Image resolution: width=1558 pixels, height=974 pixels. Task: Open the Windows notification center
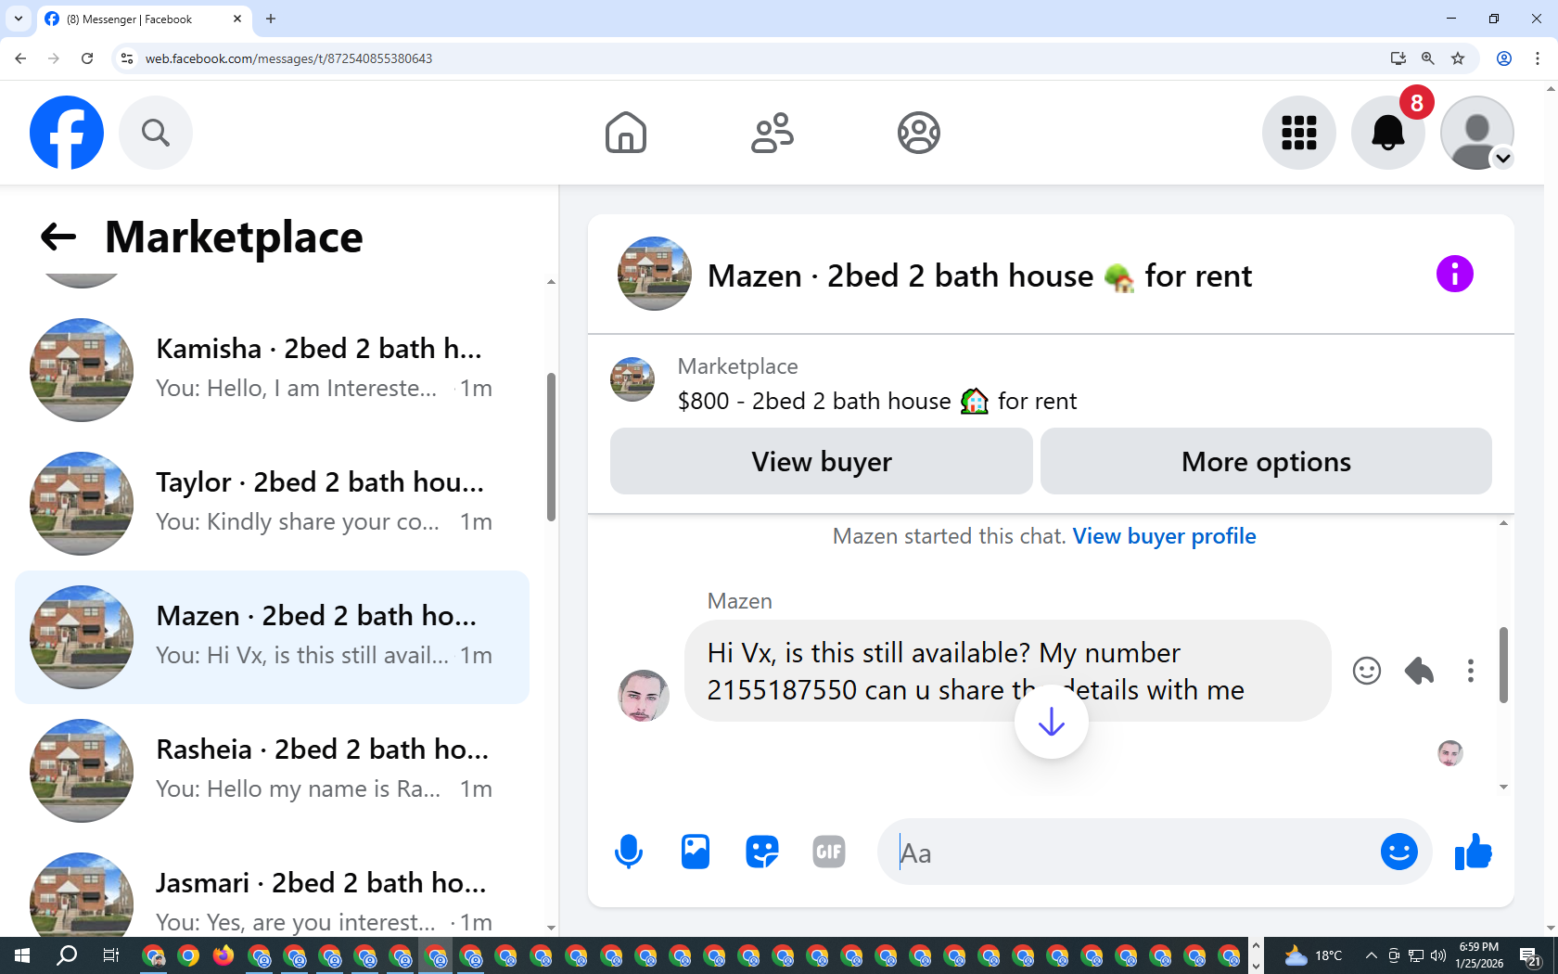pyautogui.click(x=1530, y=955)
